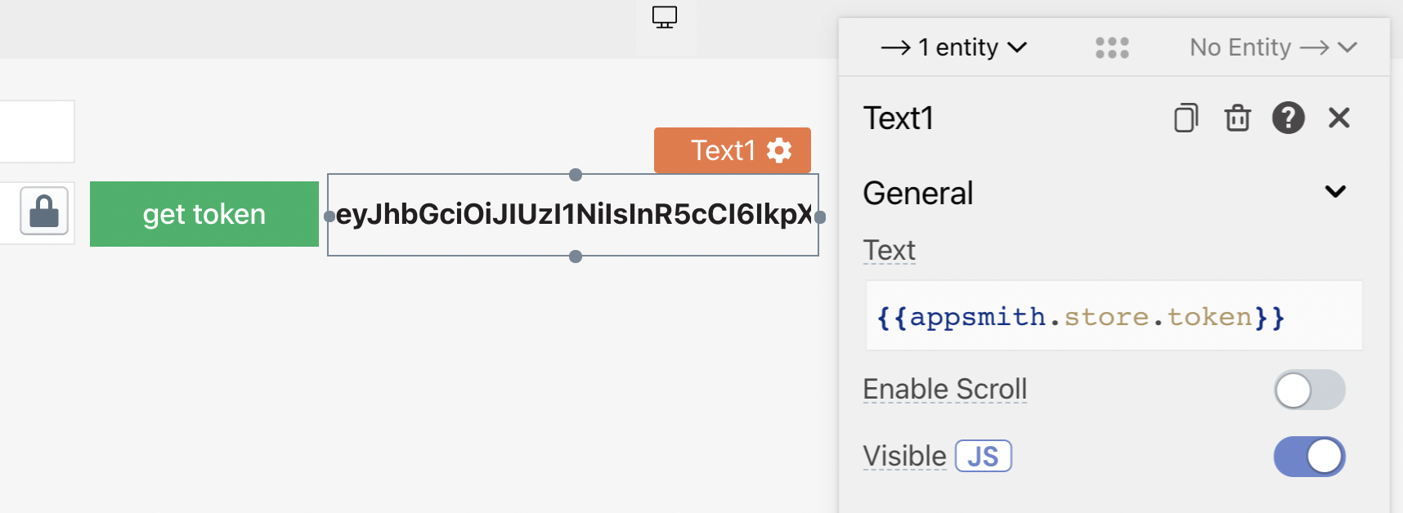The width and height of the screenshot is (1403, 513).
Task: Click the gear icon on Text1 label
Action: point(779,150)
